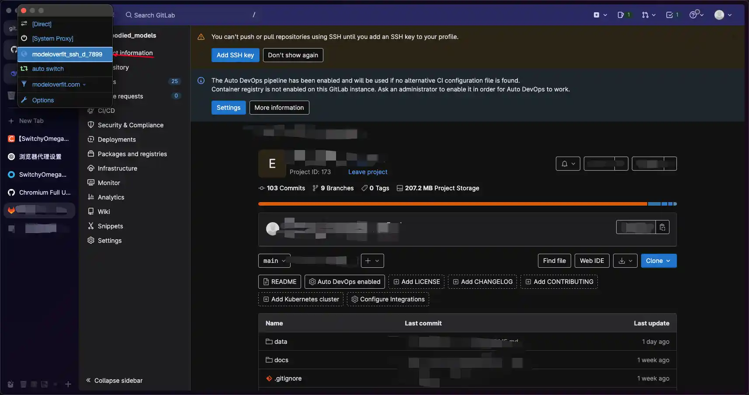Open the create new plus dropdown
This screenshot has width=749, height=395.
coord(600,15)
